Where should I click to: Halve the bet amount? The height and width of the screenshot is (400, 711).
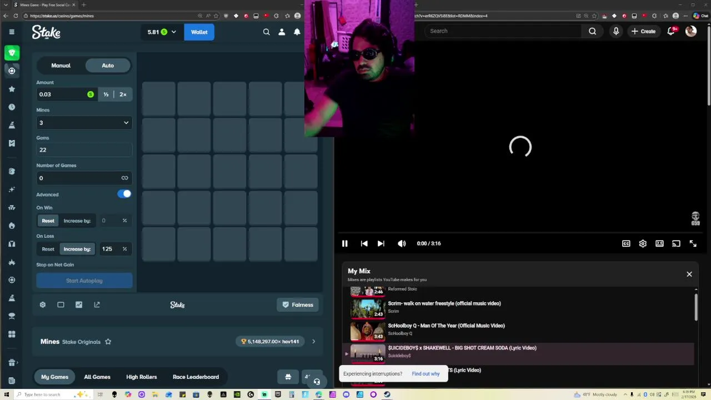106,94
